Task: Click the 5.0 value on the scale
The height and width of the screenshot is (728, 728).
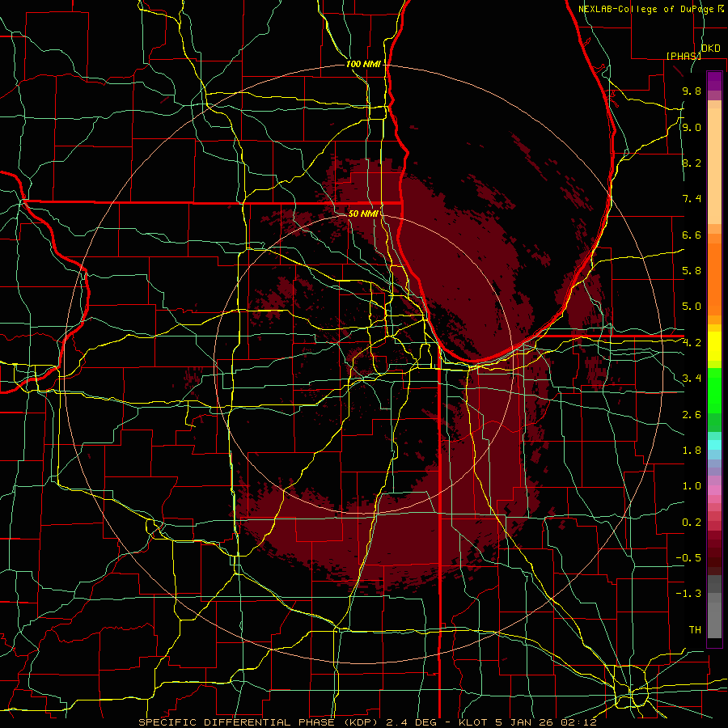Action: pos(692,307)
